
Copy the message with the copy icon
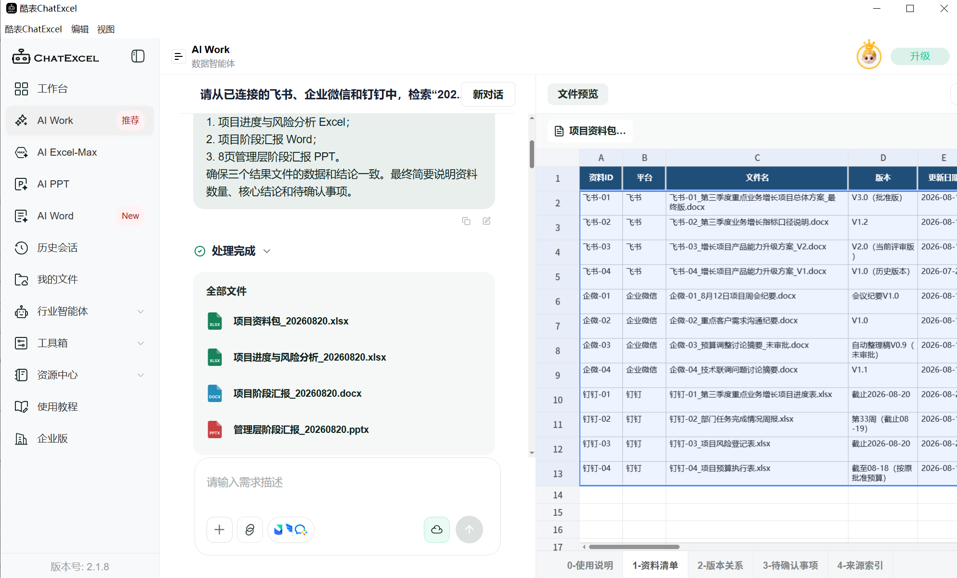466,221
